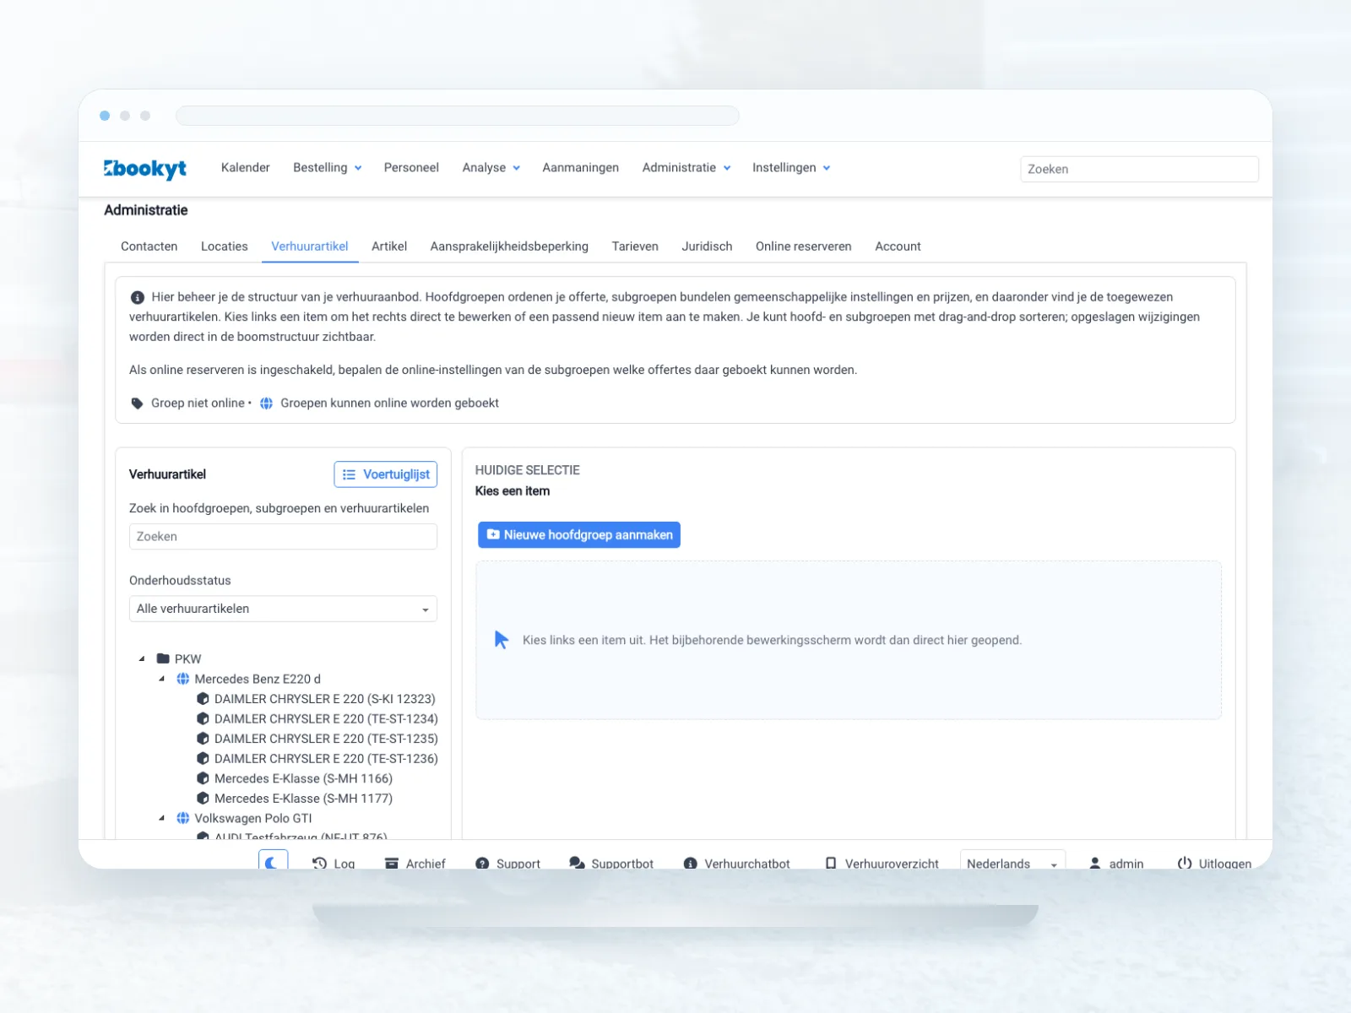Viewport: 1351px width, 1013px height.
Task: Open the Log history icon
Action: coord(319,864)
